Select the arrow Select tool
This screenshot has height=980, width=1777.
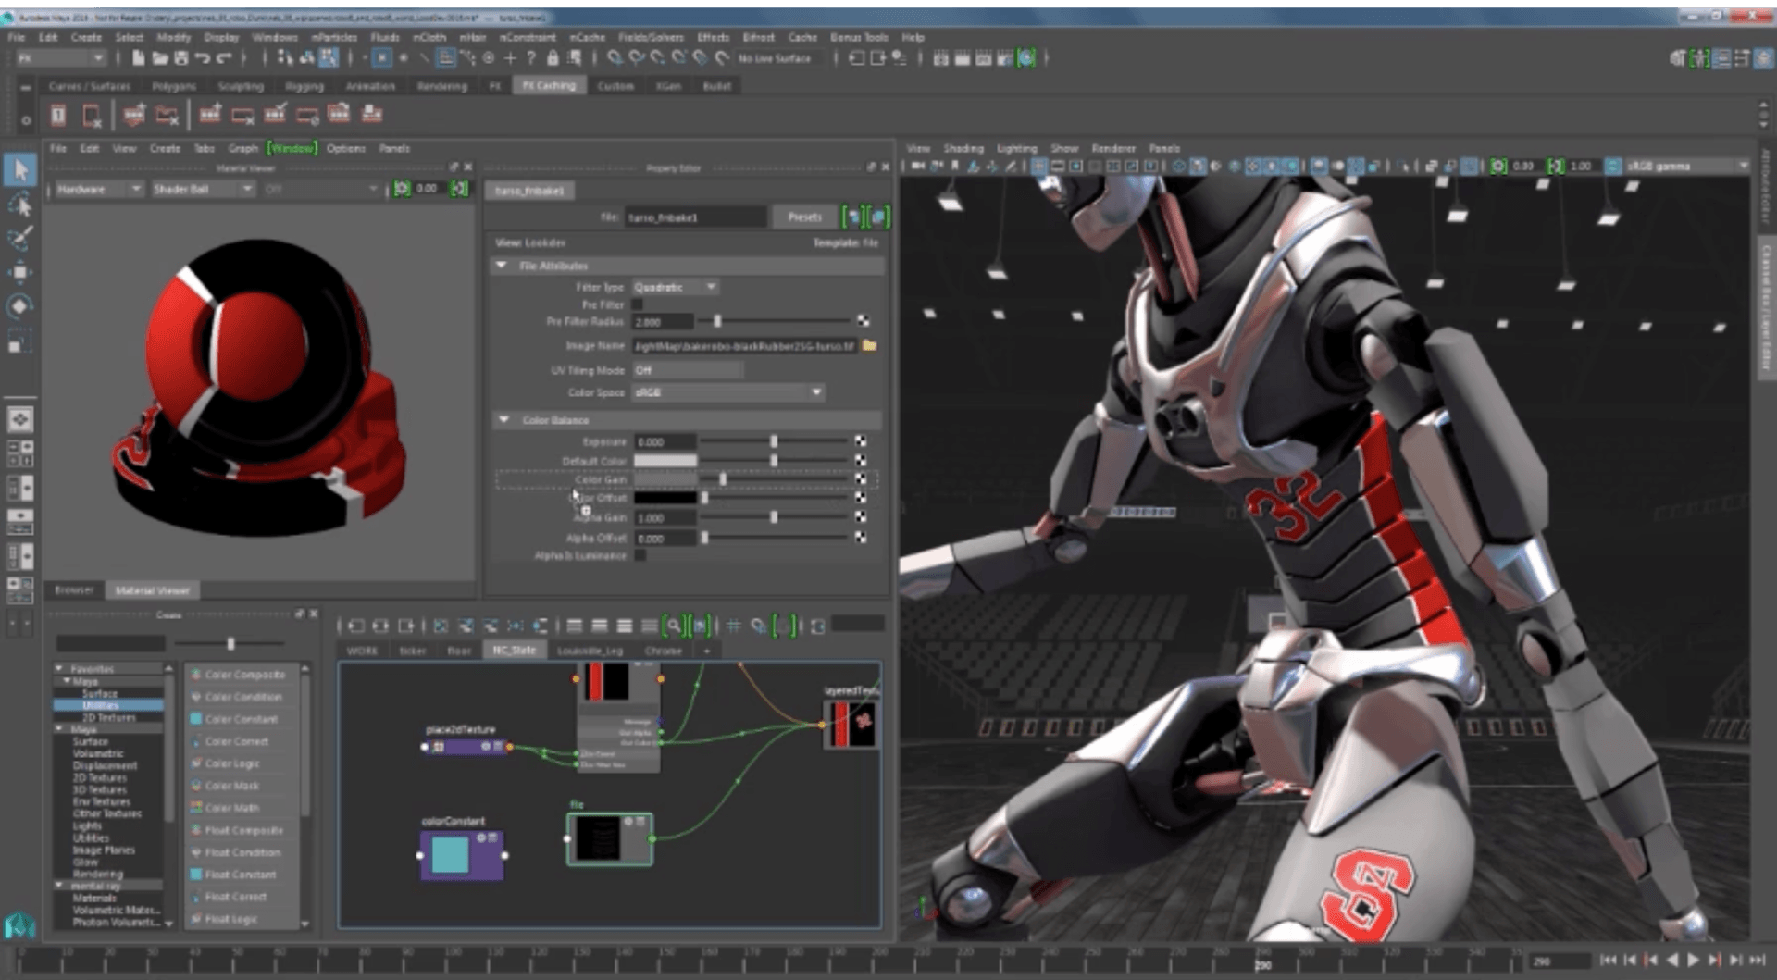point(20,170)
